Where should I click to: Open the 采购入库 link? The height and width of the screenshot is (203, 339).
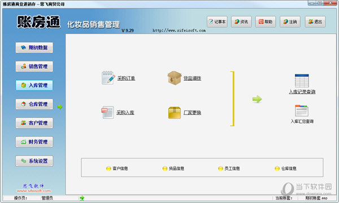pos(125,112)
